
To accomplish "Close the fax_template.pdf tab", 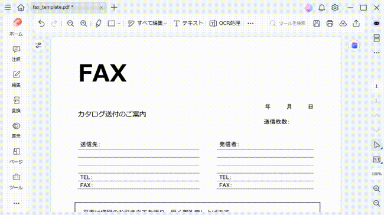I will click(x=101, y=8).
